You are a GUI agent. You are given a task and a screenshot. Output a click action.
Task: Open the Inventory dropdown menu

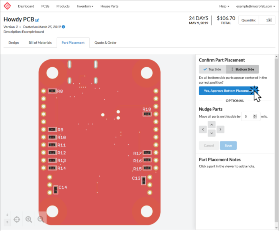[x=85, y=6]
